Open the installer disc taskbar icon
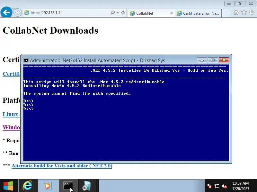The height and width of the screenshot is (192, 257). coord(87,186)
